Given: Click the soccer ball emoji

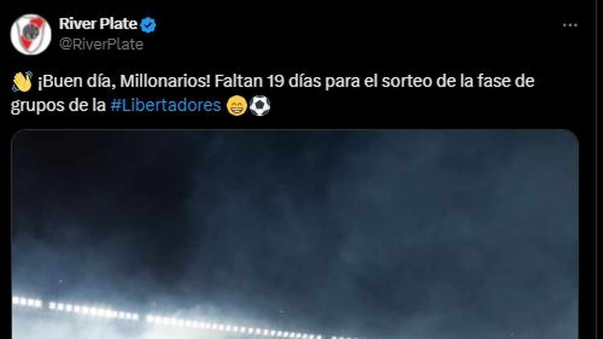Looking at the screenshot, I should pyautogui.click(x=260, y=106).
